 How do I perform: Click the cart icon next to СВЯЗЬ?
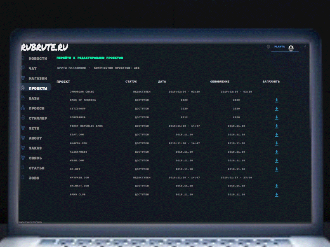click(x=23, y=158)
